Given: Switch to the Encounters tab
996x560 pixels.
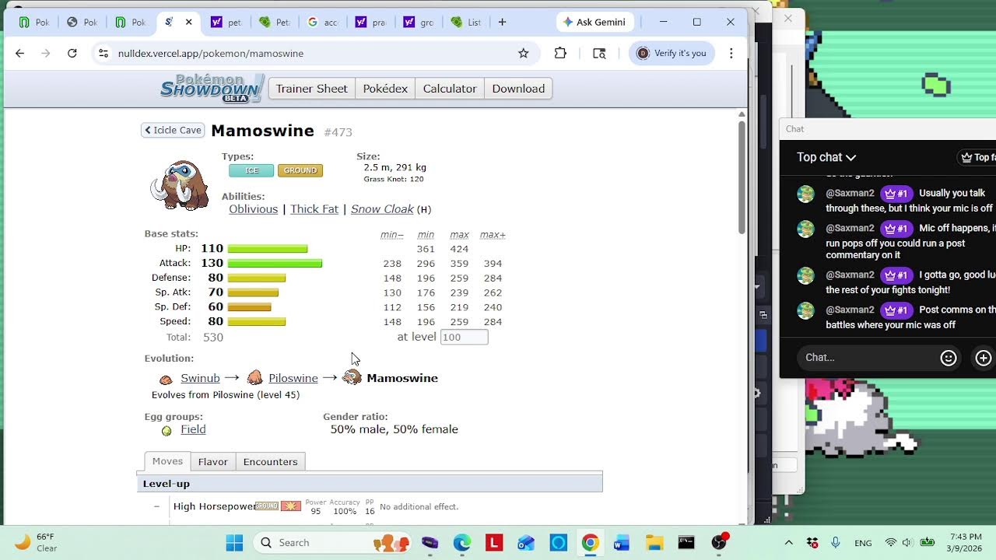Looking at the screenshot, I should [x=270, y=461].
